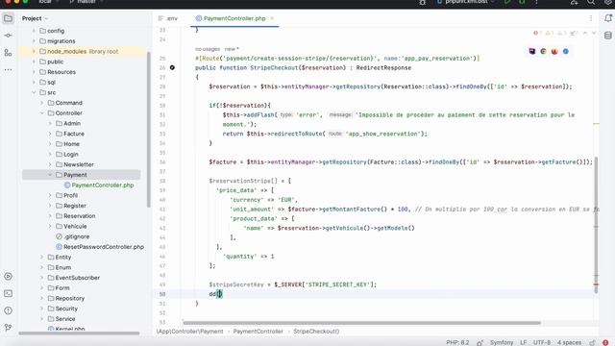
Task: Change 4 spaces indent setting
Action: point(570,343)
